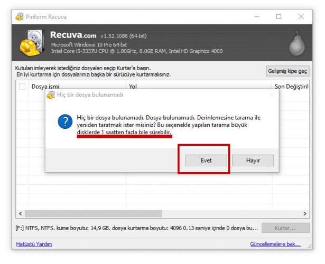
Task: Click the blue question mark icon
Action: [x=65, y=121]
